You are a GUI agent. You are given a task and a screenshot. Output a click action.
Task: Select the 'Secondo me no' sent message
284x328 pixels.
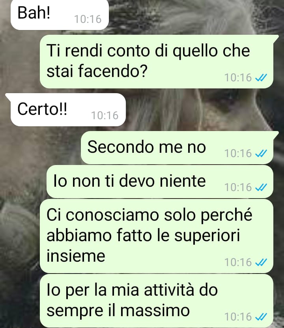179,148
